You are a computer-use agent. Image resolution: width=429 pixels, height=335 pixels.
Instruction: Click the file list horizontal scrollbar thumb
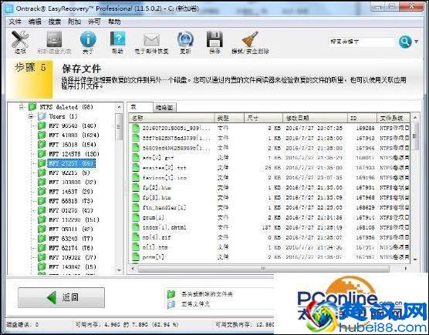pyautogui.click(x=263, y=269)
